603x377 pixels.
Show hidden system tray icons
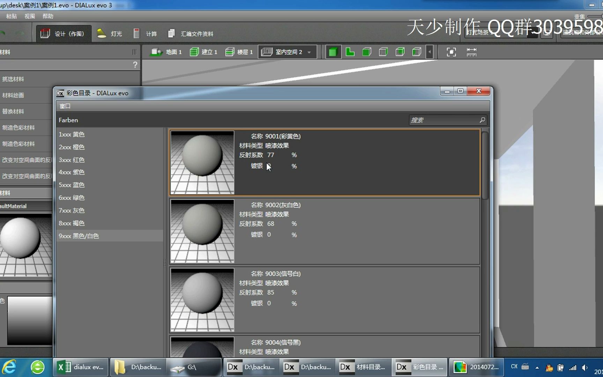pyautogui.click(x=537, y=368)
